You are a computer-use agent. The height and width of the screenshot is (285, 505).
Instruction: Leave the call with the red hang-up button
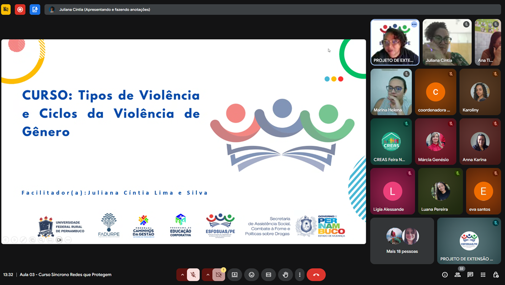316,275
